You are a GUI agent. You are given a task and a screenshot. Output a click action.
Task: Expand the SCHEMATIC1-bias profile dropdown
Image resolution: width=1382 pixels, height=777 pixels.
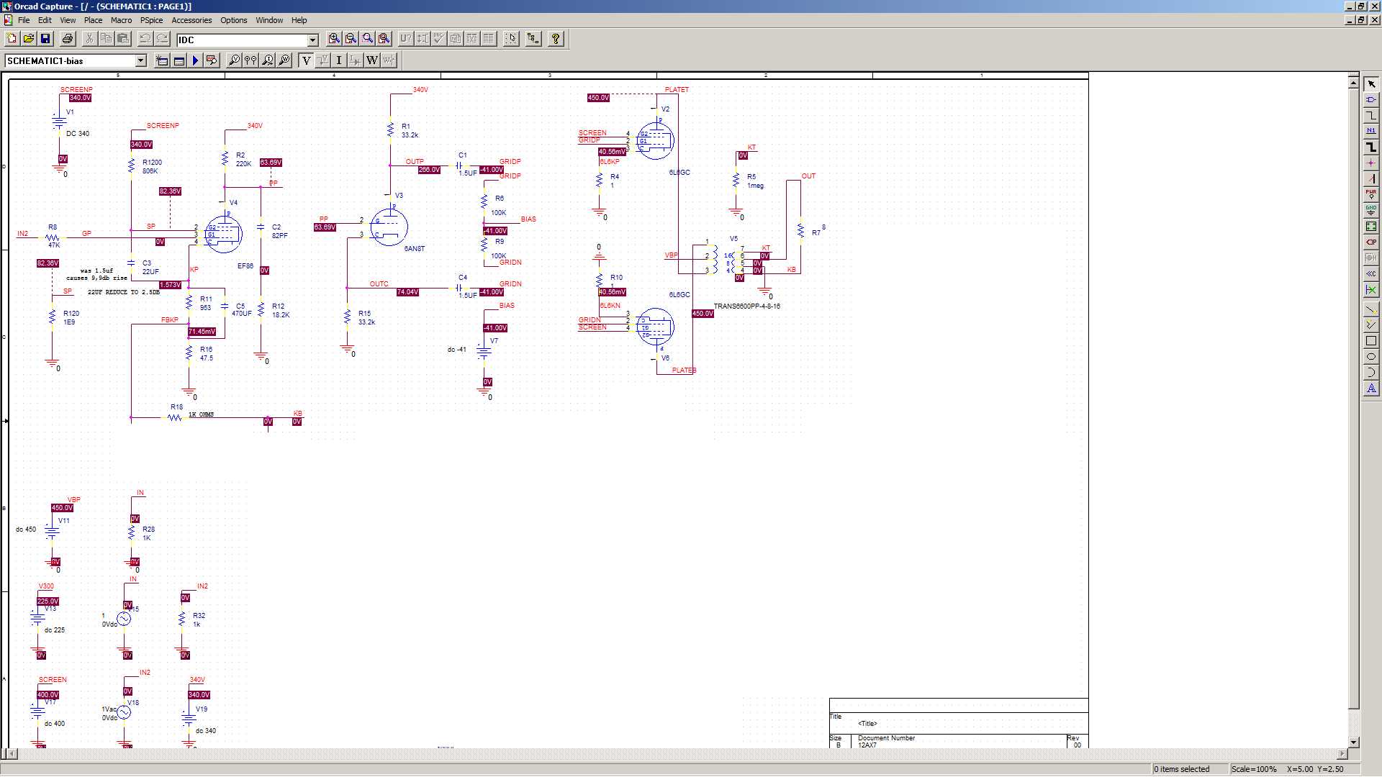[140, 60]
